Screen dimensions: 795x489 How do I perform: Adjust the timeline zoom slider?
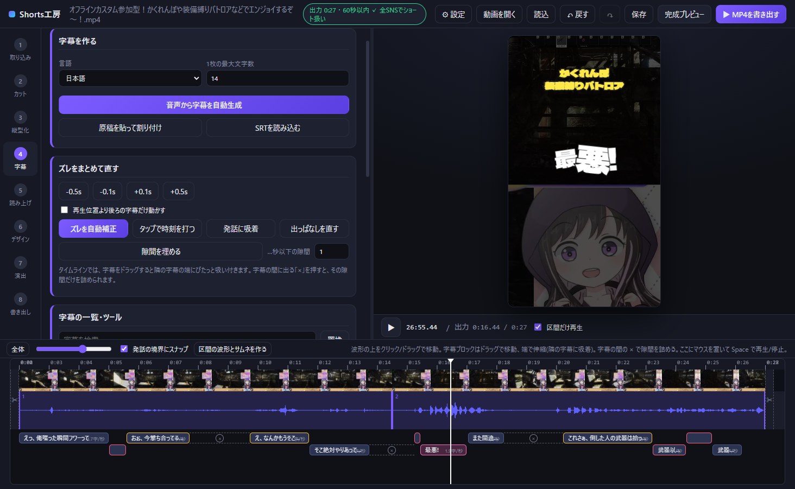click(74, 349)
